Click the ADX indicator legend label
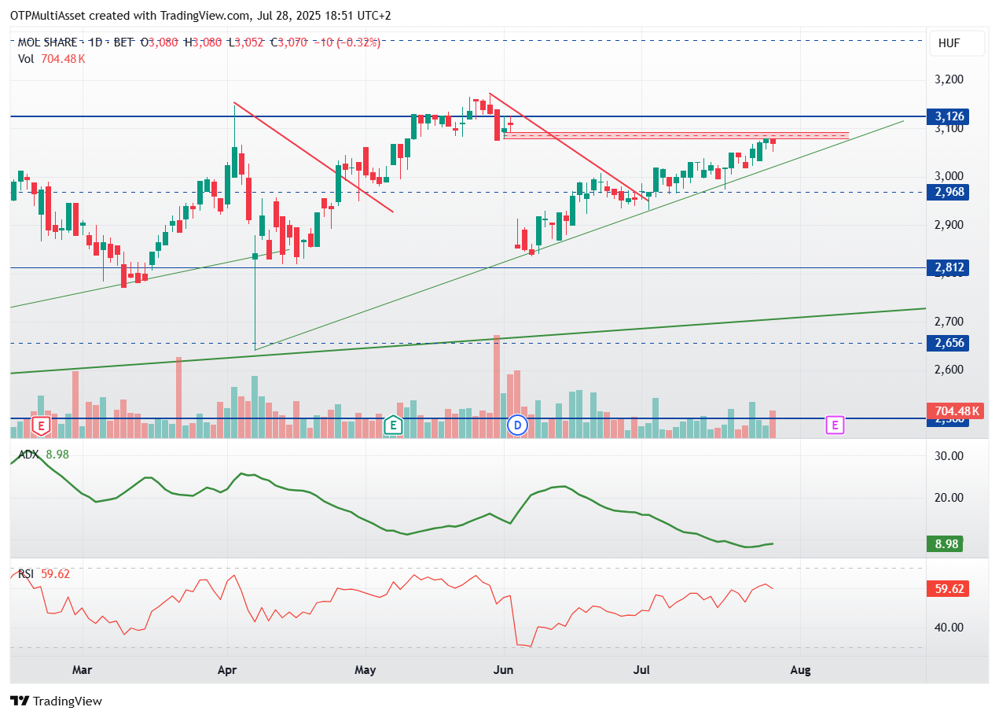 coord(28,455)
